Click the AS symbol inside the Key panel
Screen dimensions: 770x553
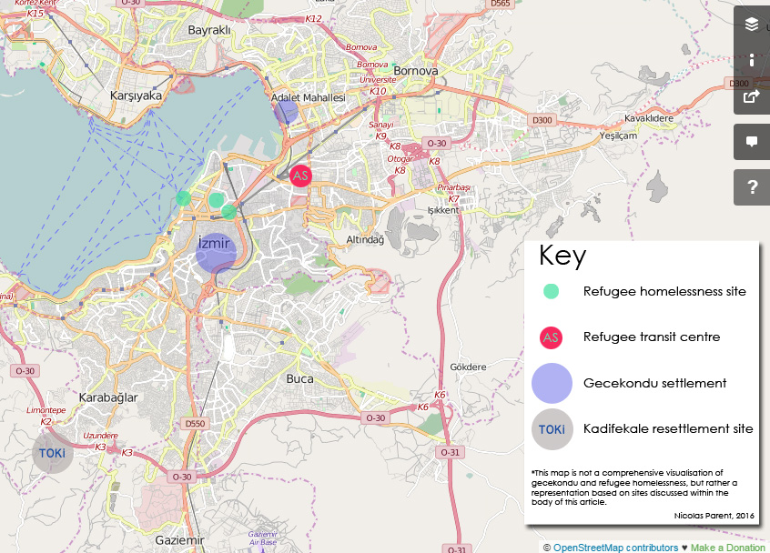(550, 337)
